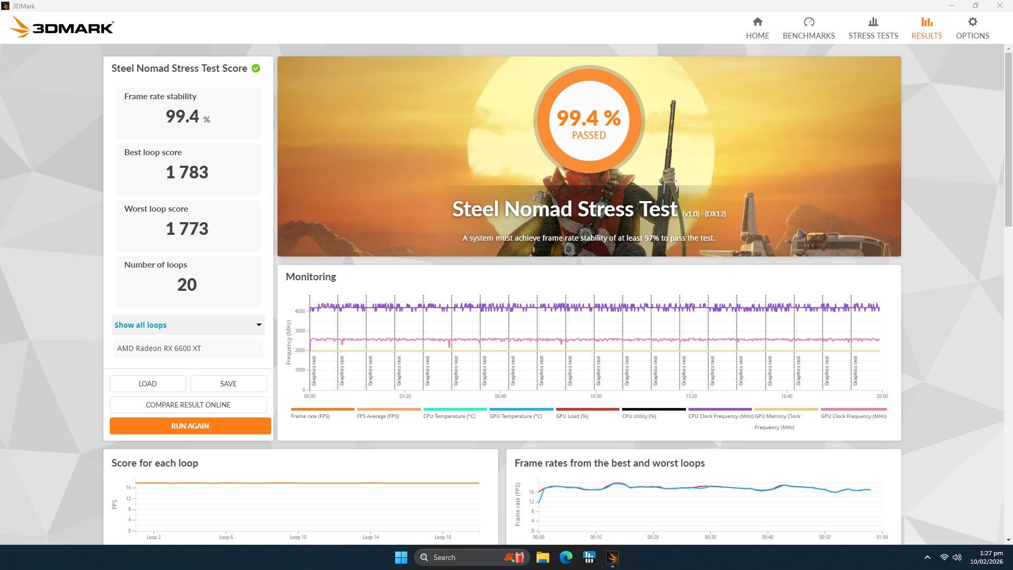
Task: Open the Wi-Fi network status icon
Action: [944, 557]
